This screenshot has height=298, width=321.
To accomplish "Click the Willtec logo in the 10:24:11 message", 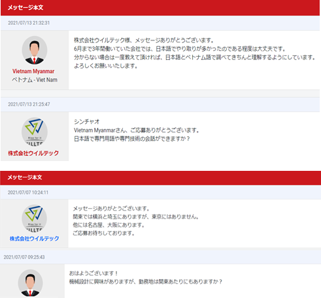I will coord(35,218).
